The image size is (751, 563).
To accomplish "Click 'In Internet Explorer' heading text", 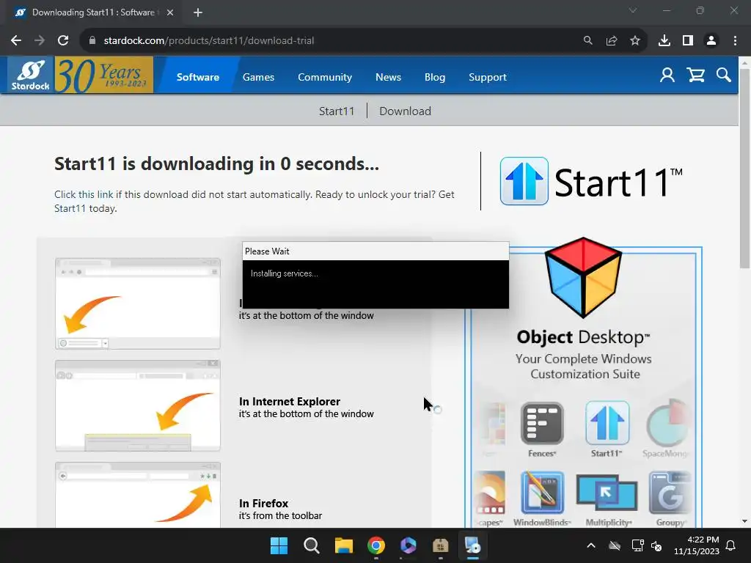I will click(289, 401).
